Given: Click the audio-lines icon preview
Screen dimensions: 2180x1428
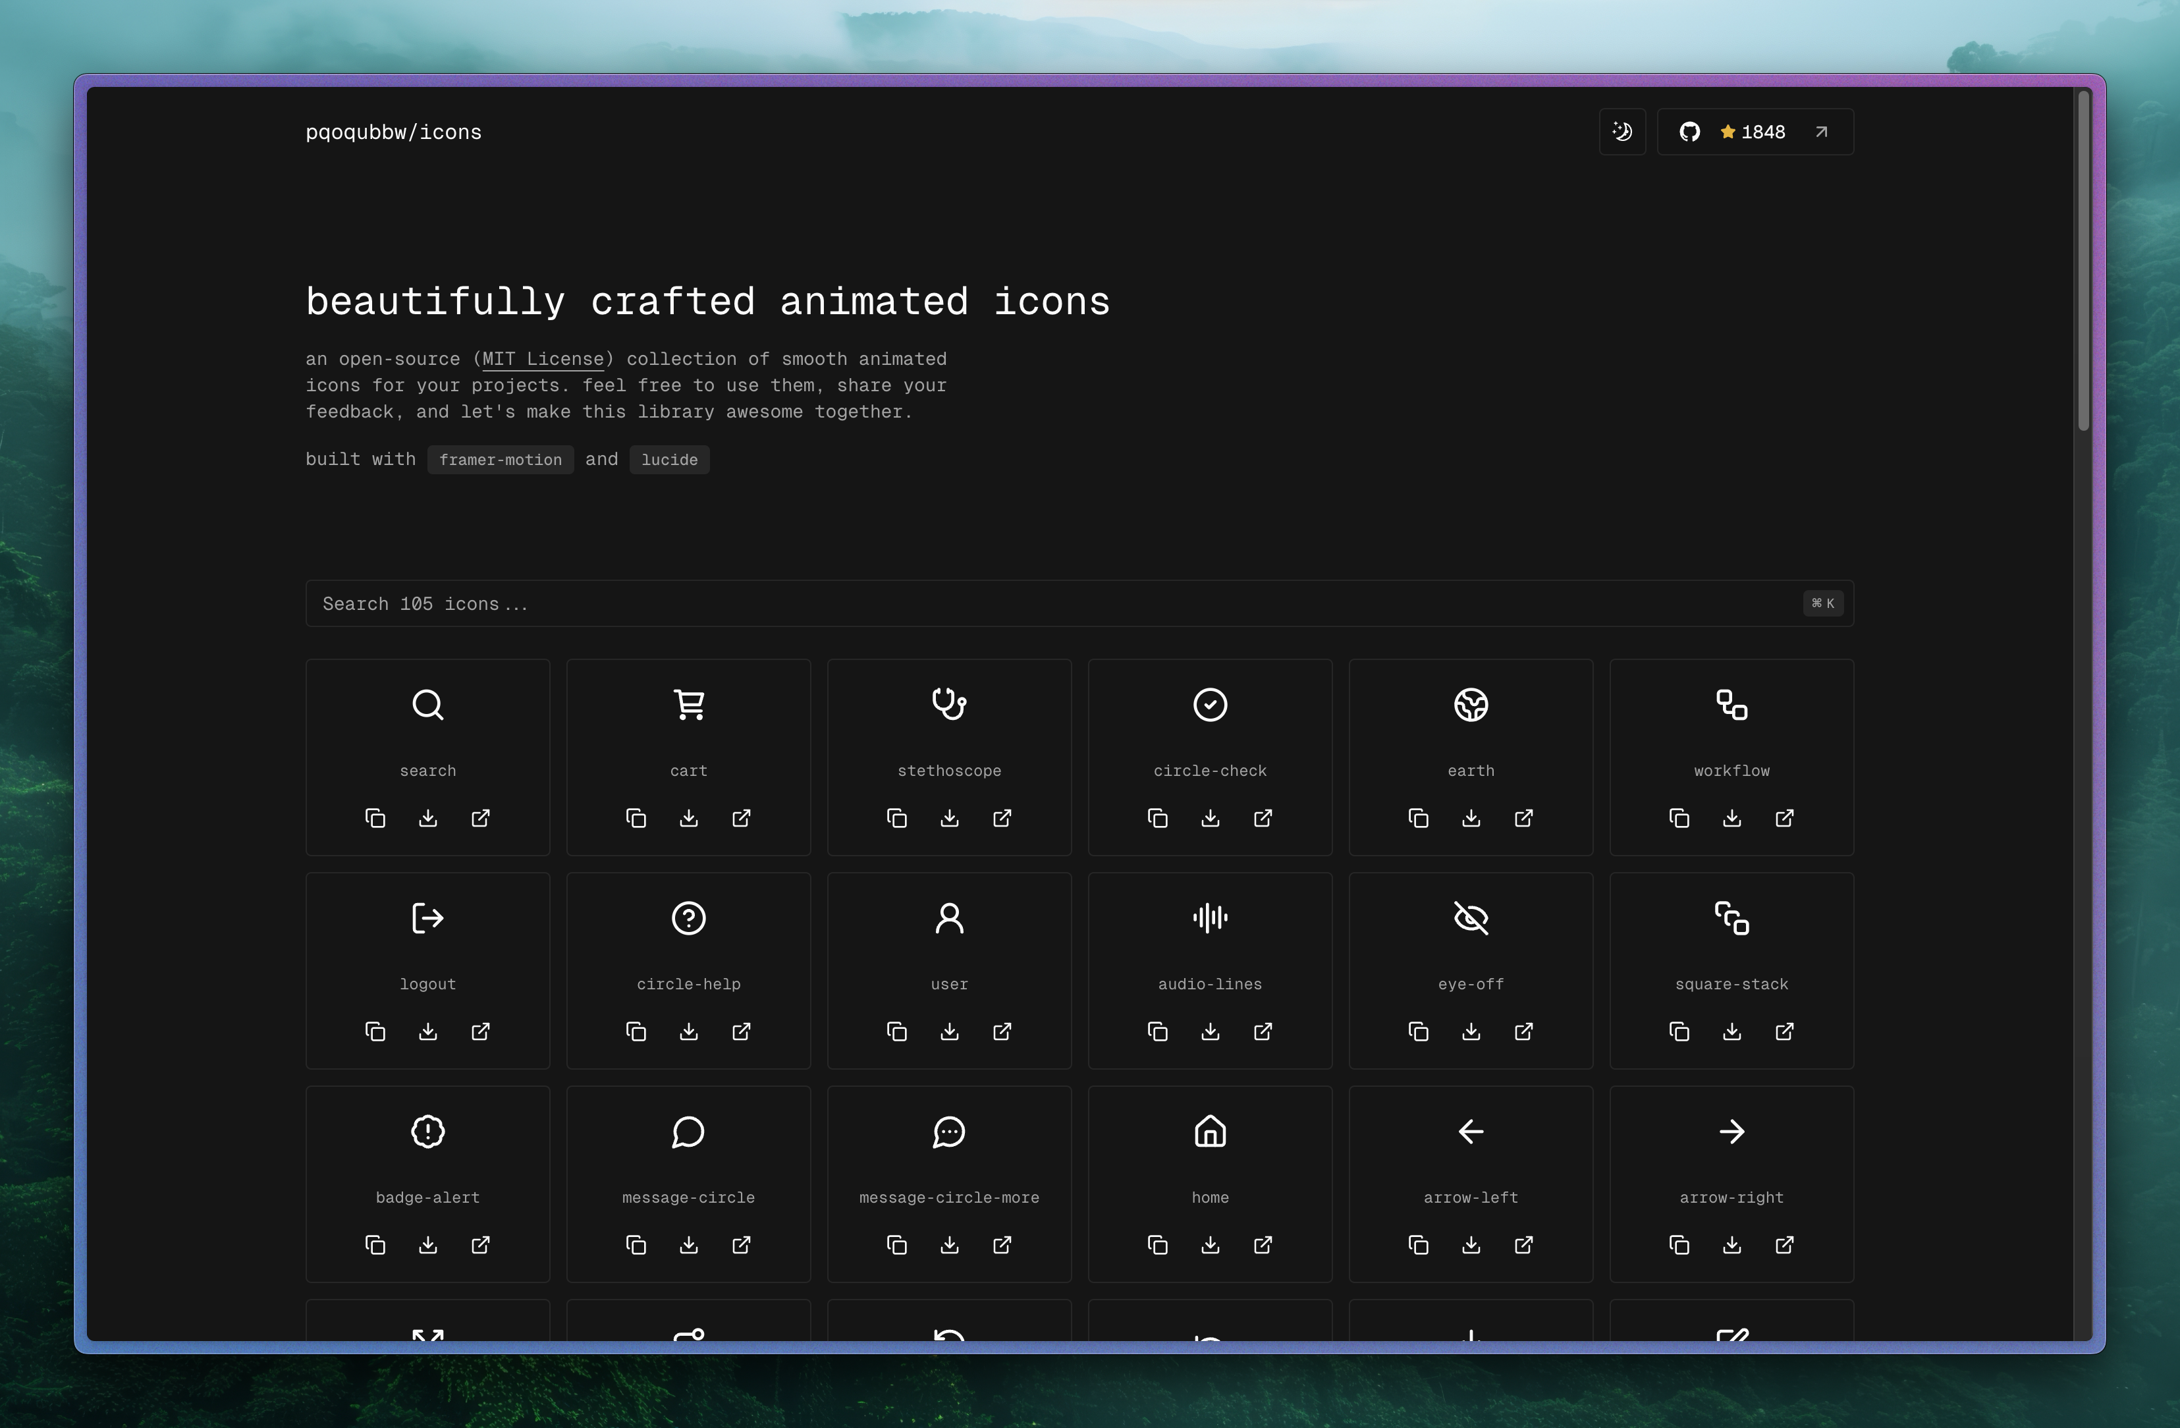Looking at the screenshot, I should [x=1210, y=918].
